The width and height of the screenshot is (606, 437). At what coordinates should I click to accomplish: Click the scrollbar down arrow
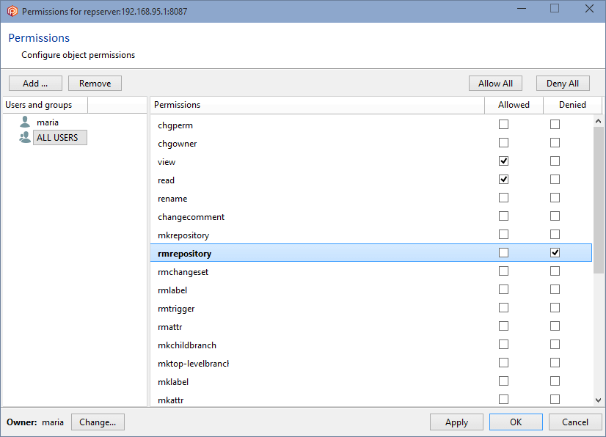coord(598,400)
